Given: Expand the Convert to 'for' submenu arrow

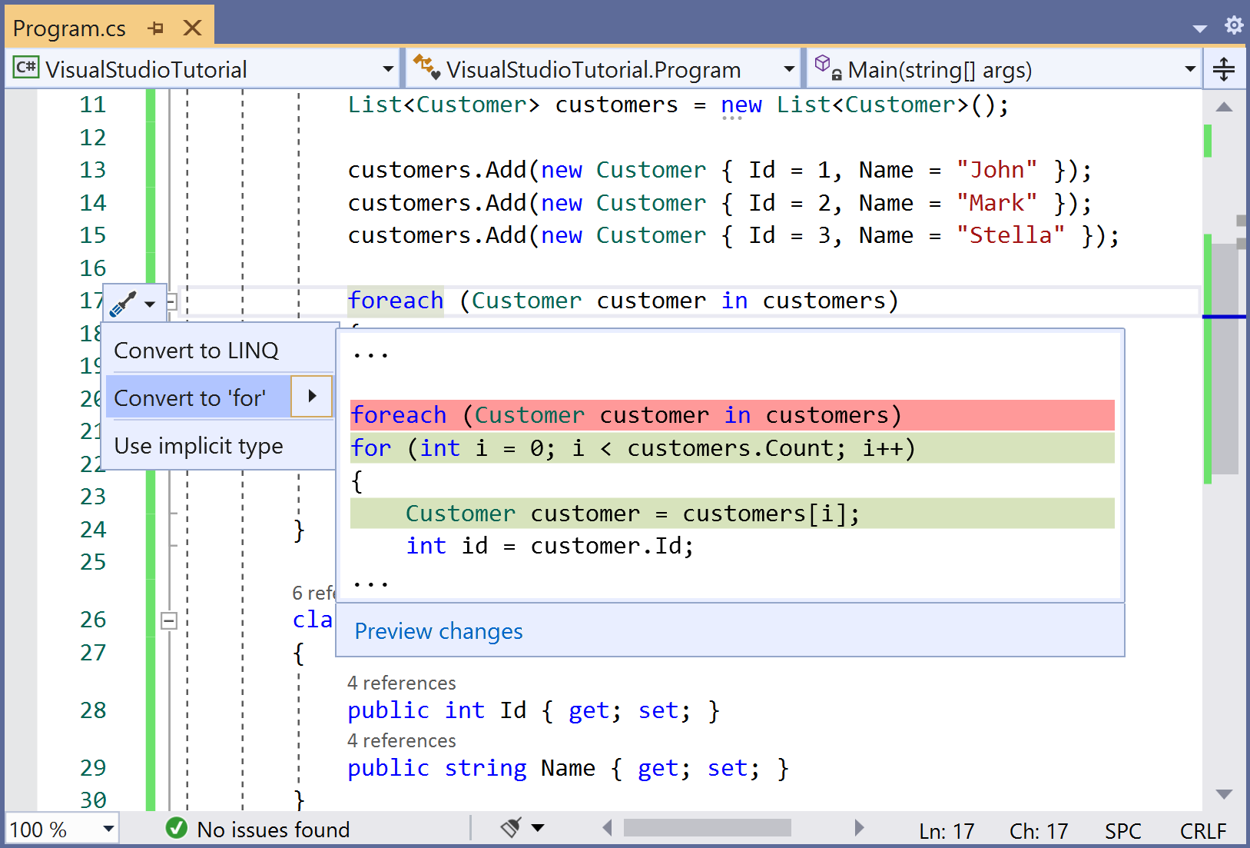Looking at the screenshot, I should (x=312, y=397).
